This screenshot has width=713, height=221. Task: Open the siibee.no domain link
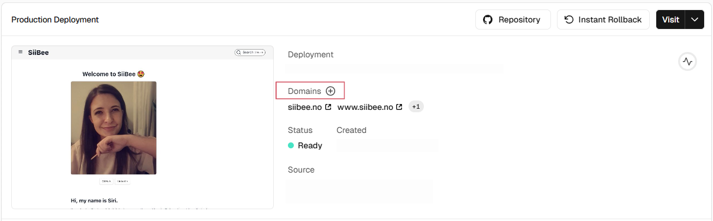pyautogui.click(x=309, y=107)
